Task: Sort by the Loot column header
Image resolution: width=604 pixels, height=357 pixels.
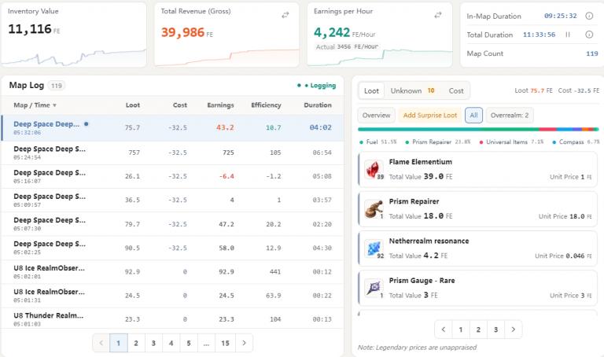Action: click(133, 105)
